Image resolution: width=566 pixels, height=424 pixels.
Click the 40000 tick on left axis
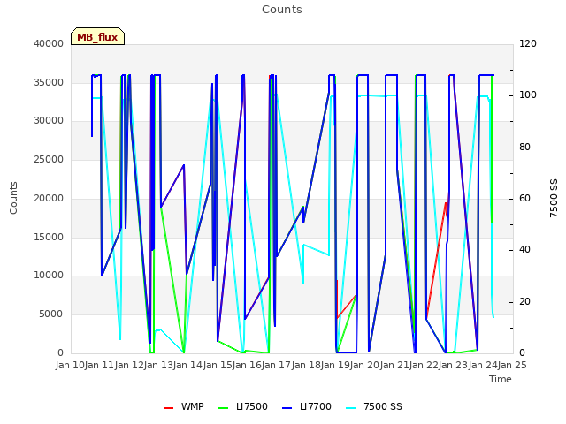tap(49, 43)
